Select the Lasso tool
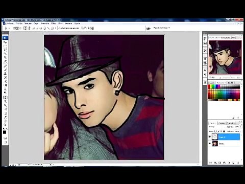This screenshot has width=245, height=184. click(6, 50)
